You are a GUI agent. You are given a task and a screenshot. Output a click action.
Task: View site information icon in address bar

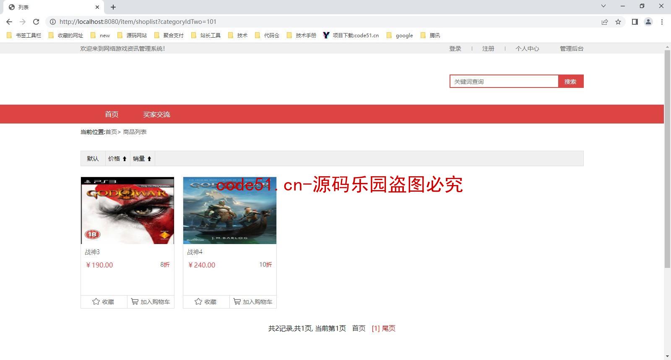53,22
